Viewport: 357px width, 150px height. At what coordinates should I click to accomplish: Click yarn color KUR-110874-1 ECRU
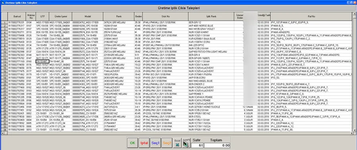click(211, 42)
